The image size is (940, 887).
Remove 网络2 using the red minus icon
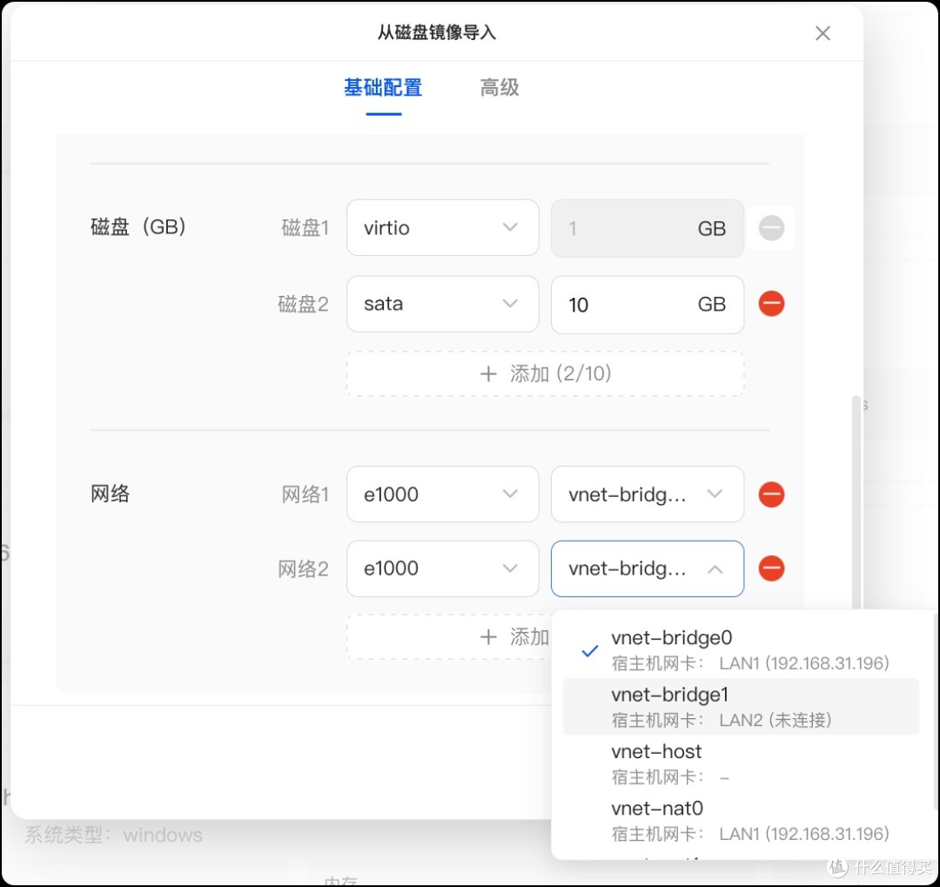(771, 568)
